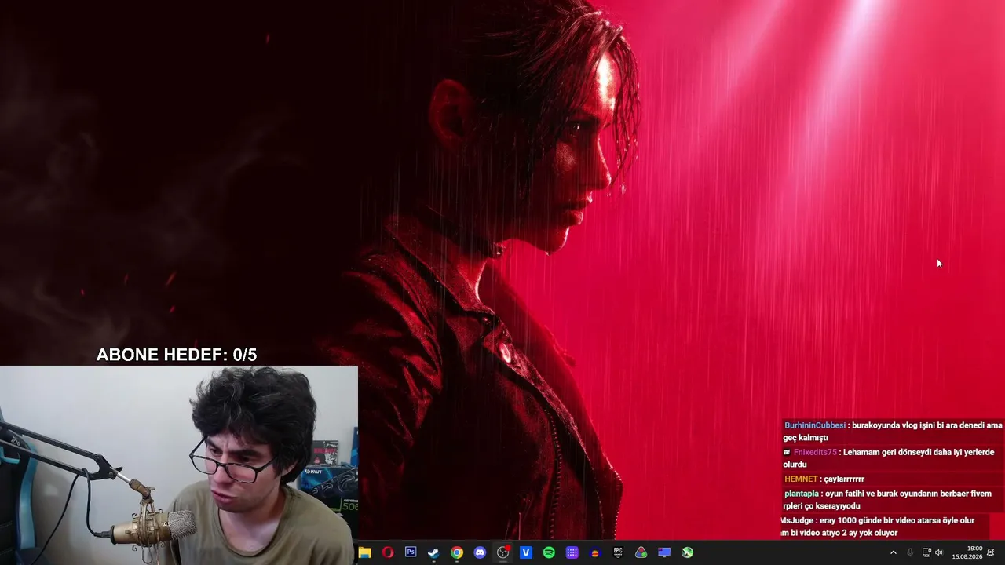
Task: Open the volume control tray icon
Action: pos(939,552)
